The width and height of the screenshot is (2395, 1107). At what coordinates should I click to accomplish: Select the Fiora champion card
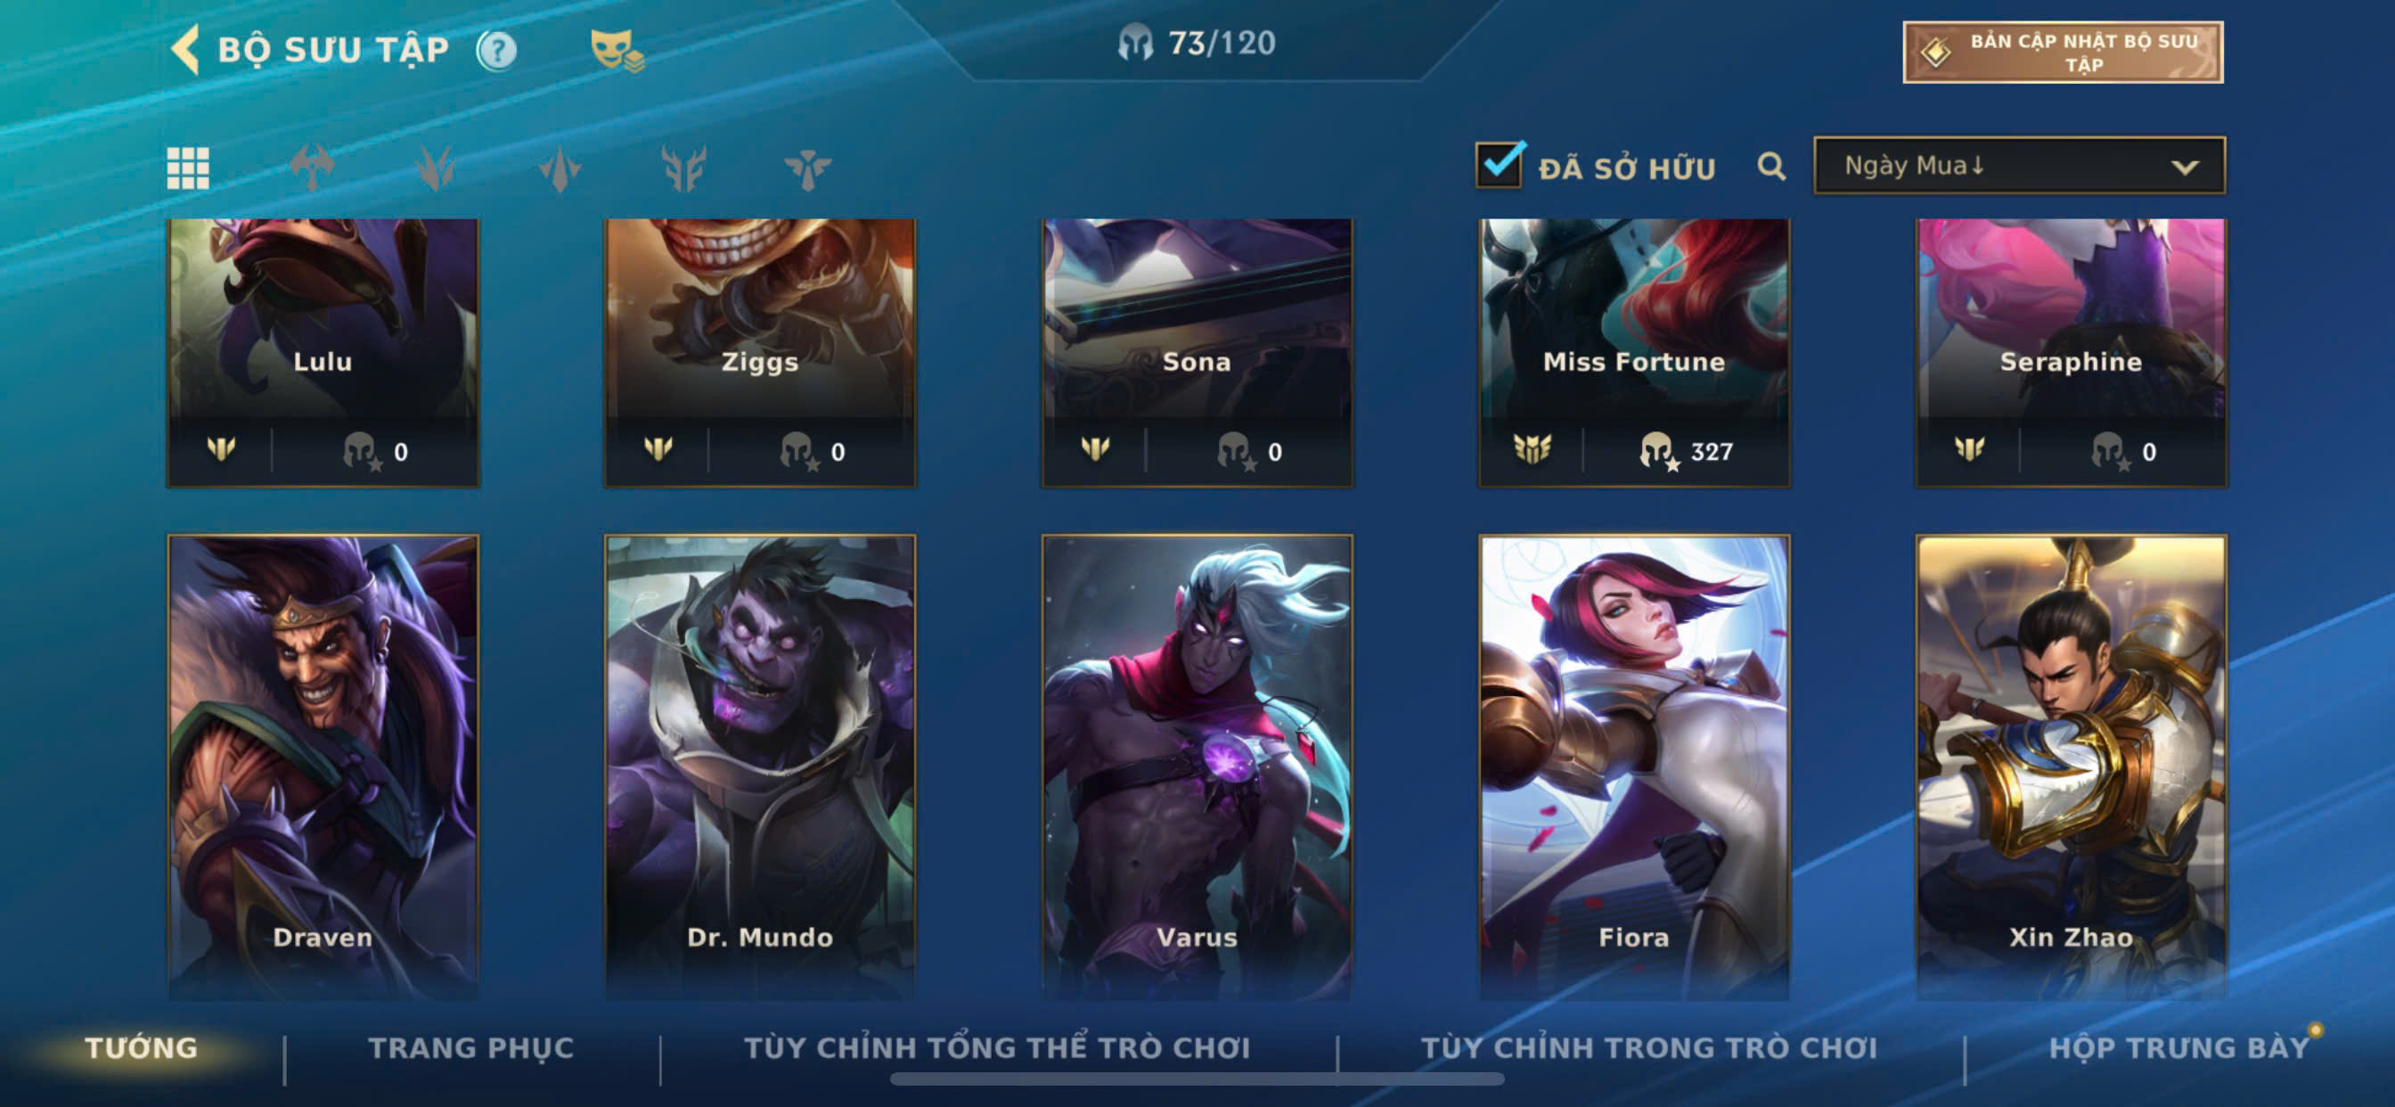1633,767
